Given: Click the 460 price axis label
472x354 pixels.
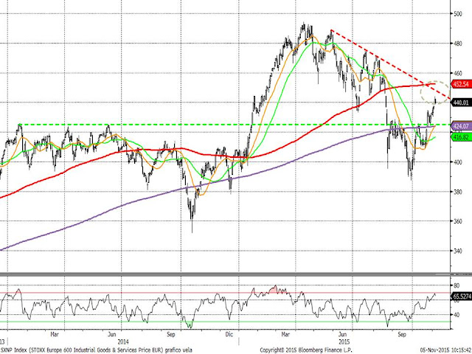Looking at the screenshot, I should (457, 73).
